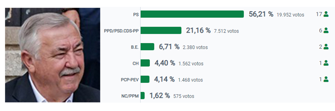
Task: Click the CH seats person icon
Action: pos(326,63)
